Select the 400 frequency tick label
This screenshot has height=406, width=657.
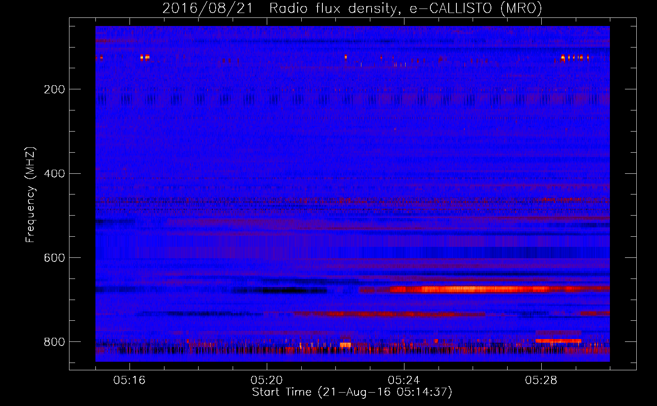[x=54, y=174]
